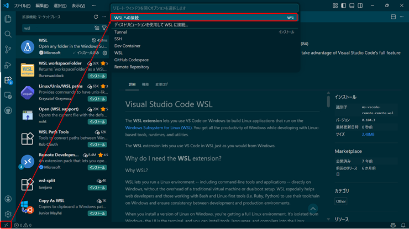Open the Explorer view in activity bar

click(8, 19)
